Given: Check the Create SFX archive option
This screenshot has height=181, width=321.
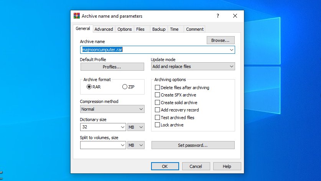Looking at the screenshot, I should (x=157, y=95).
